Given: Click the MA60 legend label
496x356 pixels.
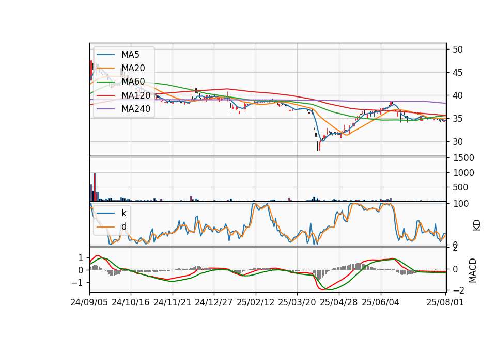Looking at the screenshot, I should pos(133,82).
